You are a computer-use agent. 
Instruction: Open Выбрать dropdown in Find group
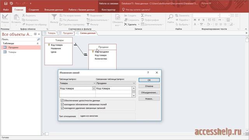click(x=182, y=24)
